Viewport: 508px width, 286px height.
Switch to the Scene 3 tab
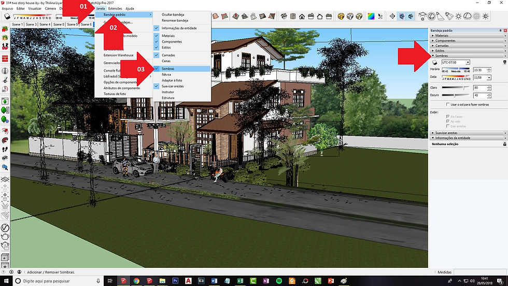point(31,24)
